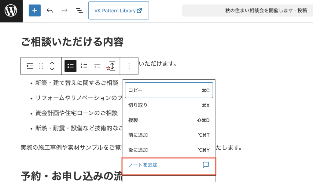The image size is (313, 182).
Task: Select 複製 to duplicate the block
Action: 169,120
